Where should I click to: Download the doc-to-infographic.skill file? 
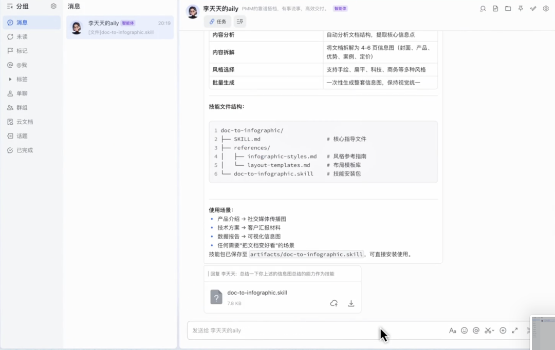(351, 303)
